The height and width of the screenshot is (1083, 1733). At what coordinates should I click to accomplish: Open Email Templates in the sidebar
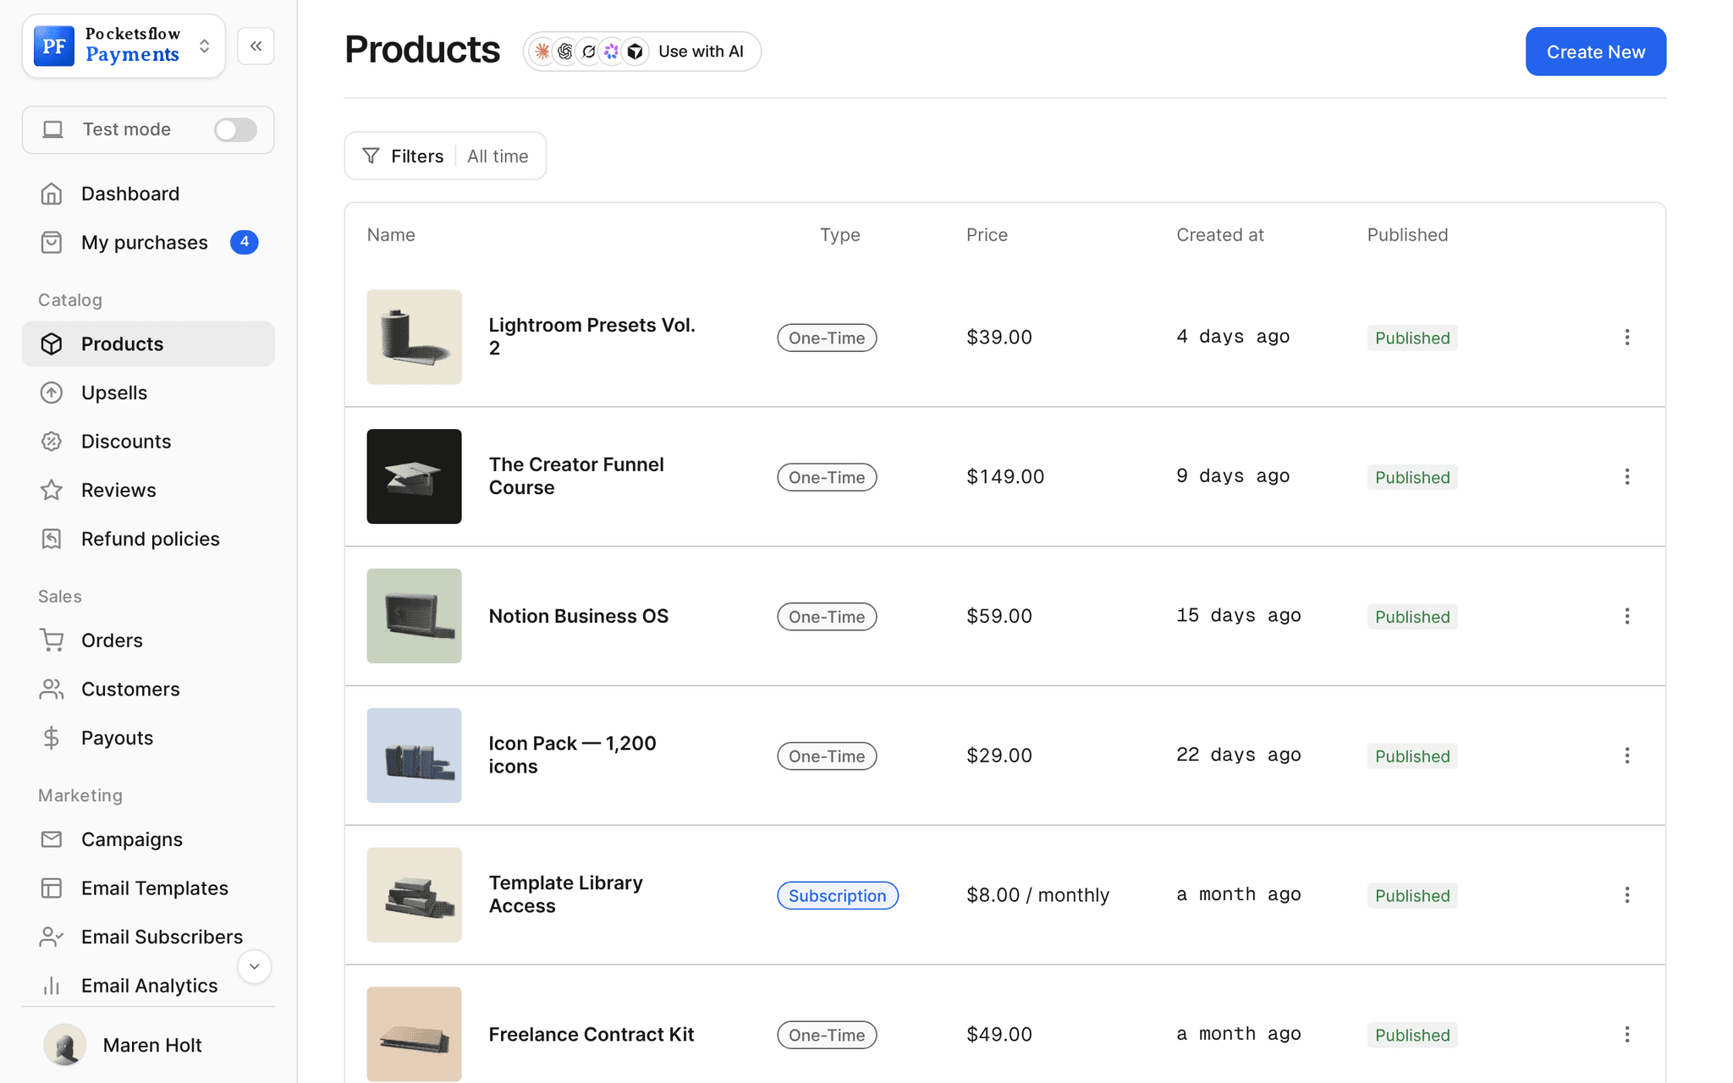[x=148, y=888]
